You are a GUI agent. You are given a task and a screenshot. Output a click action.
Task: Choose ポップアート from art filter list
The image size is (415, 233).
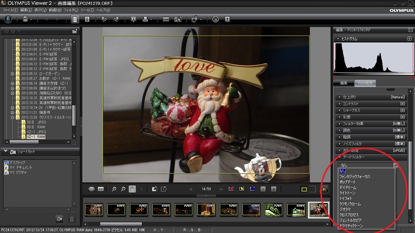[x=347, y=182]
